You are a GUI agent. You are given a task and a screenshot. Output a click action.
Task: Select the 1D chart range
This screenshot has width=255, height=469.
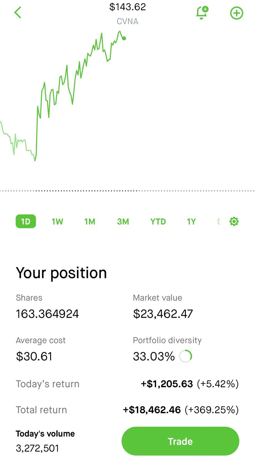(x=26, y=222)
